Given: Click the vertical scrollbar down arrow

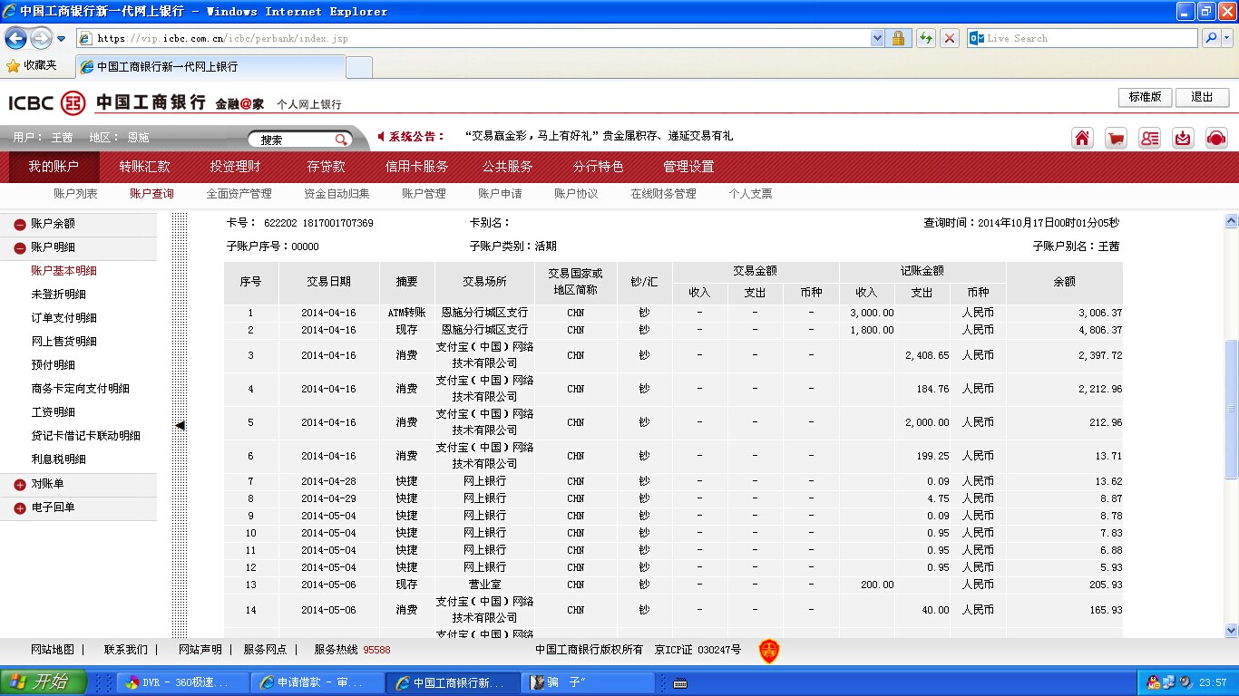Looking at the screenshot, I should click(x=1231, y=630).
